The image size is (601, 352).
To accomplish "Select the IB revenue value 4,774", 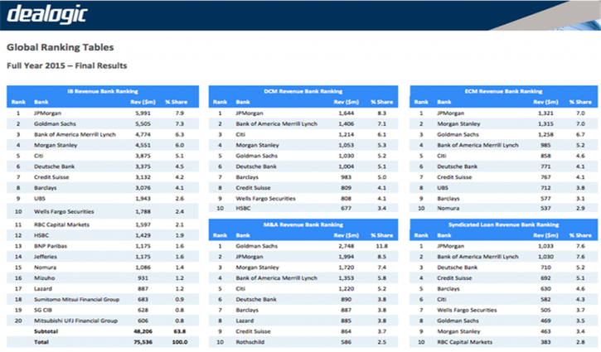I will point(143,134).
